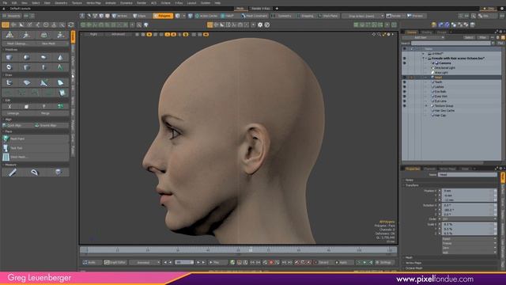This screenshot has height=285, width=506.
Task: Toggle visibility eye of Teeth item
Action: click(404, 82)
